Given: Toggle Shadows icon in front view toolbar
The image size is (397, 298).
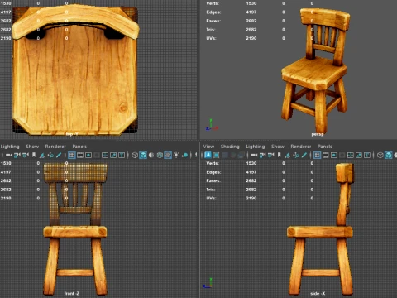Looking at the screenshot, I should click(184, 155).
